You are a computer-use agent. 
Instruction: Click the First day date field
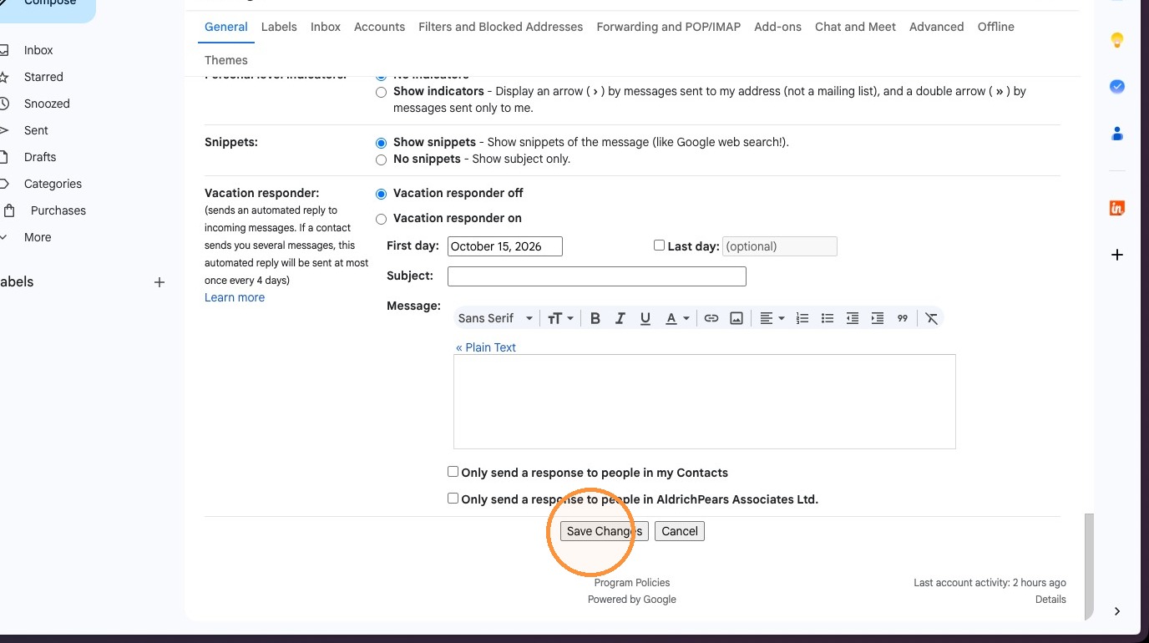pos(505,246)
